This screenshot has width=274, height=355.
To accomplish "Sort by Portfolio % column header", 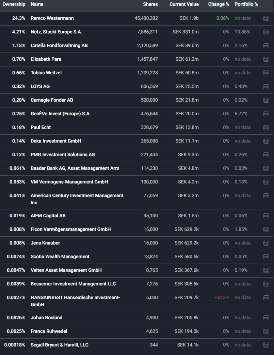I will 246,4.
